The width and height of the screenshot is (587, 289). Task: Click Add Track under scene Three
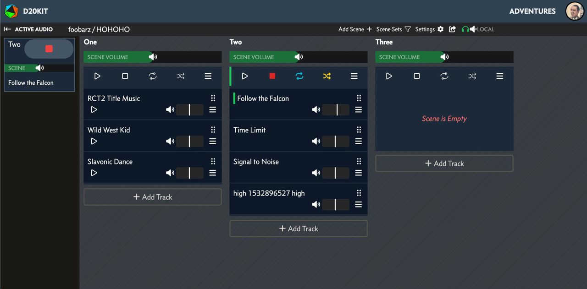[x=444, y=164]
